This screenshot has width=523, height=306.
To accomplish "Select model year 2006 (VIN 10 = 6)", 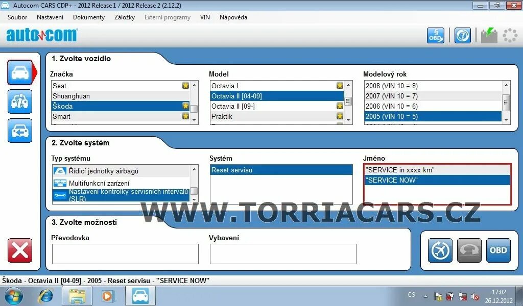I will [x=433, y=106].
